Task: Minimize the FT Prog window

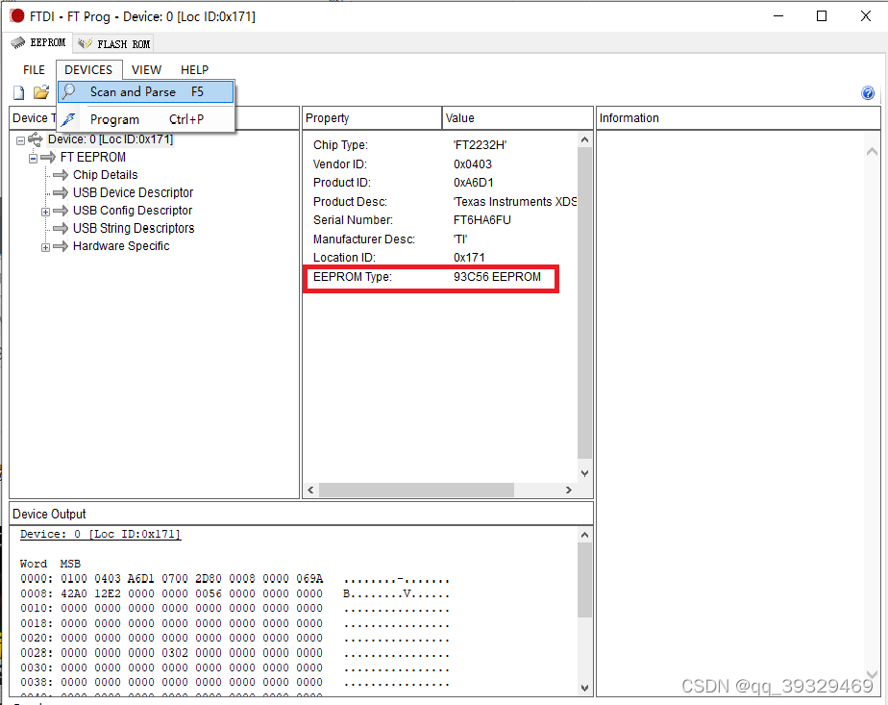Action: pyautogui.click(x=778, y=15)
